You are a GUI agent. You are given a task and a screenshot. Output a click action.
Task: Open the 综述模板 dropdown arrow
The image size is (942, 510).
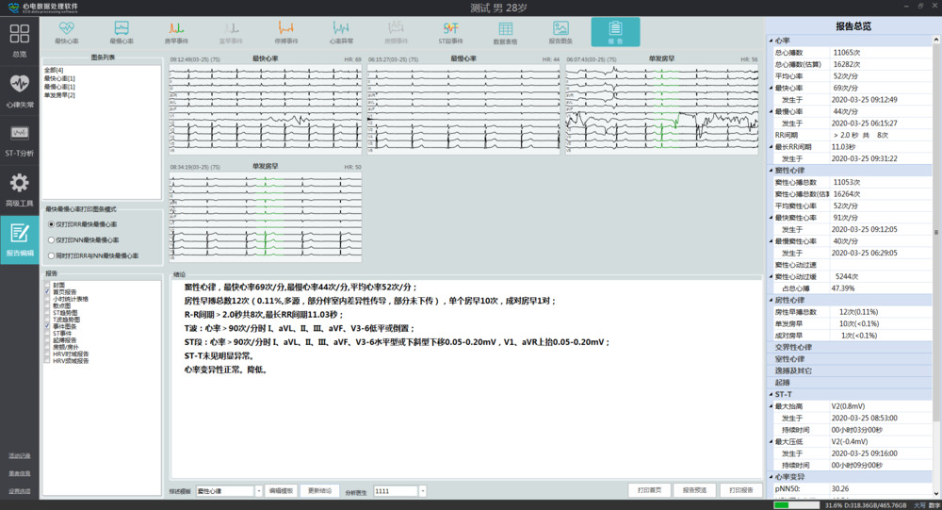pos(258,491)
